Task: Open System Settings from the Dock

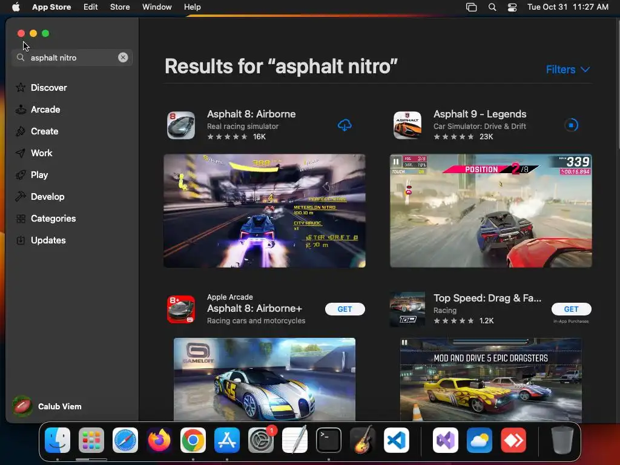Action: tap(261, 440)
